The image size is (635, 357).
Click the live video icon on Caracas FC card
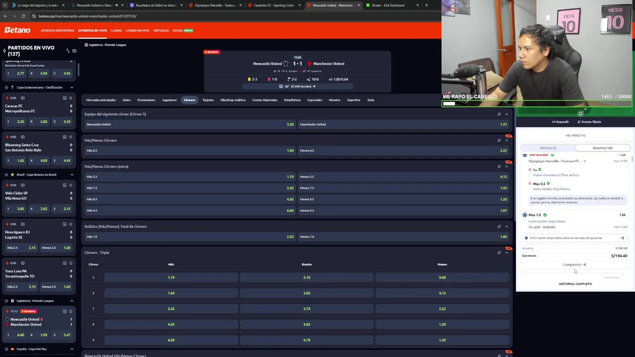coord(22,98)
